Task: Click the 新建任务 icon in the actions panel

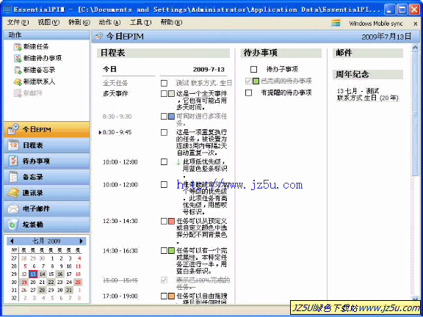Action: click(x=18, y=47)
